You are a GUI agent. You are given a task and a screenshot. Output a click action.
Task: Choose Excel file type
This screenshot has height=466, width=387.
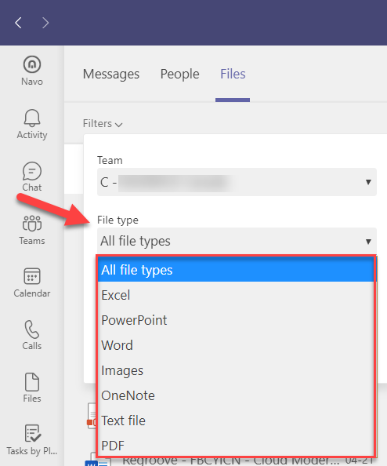(x=236, y=295)
